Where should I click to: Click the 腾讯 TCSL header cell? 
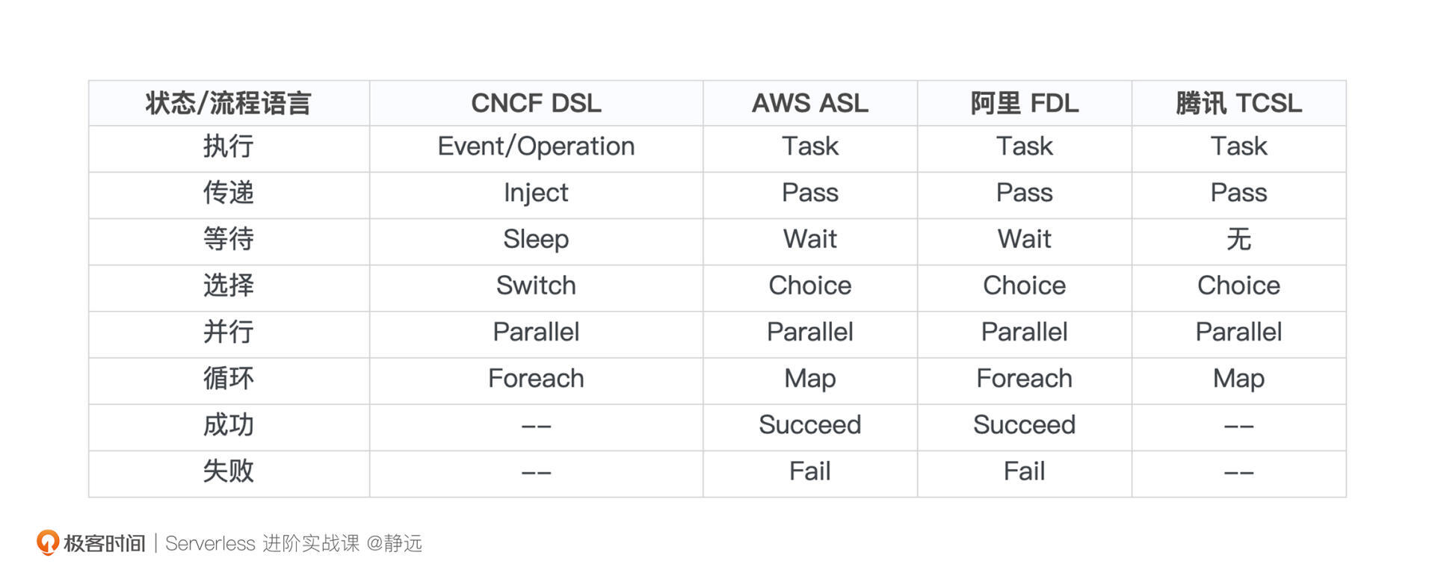[x=1238, y=103]
